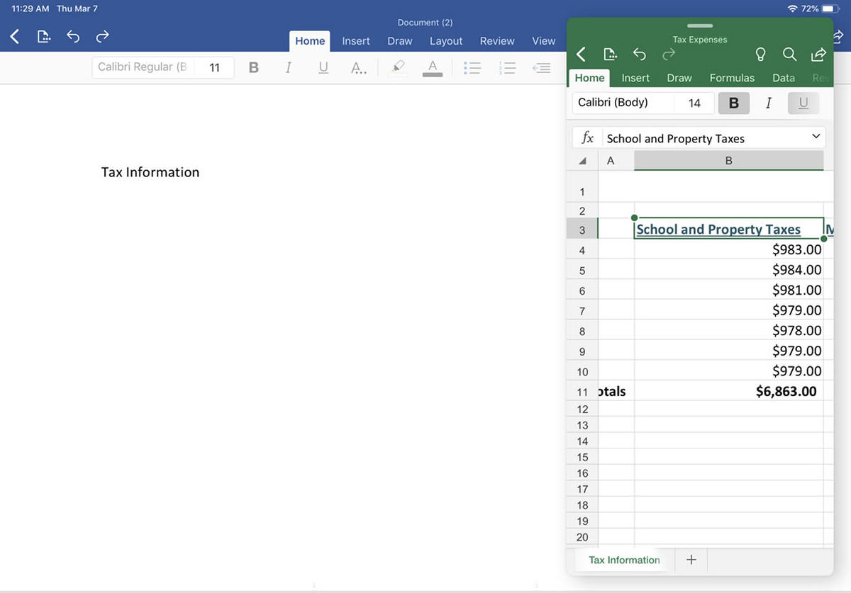Open search in the Tax Expenses workbook
Screen dimensions: 851x593
[x=789, y=55]
